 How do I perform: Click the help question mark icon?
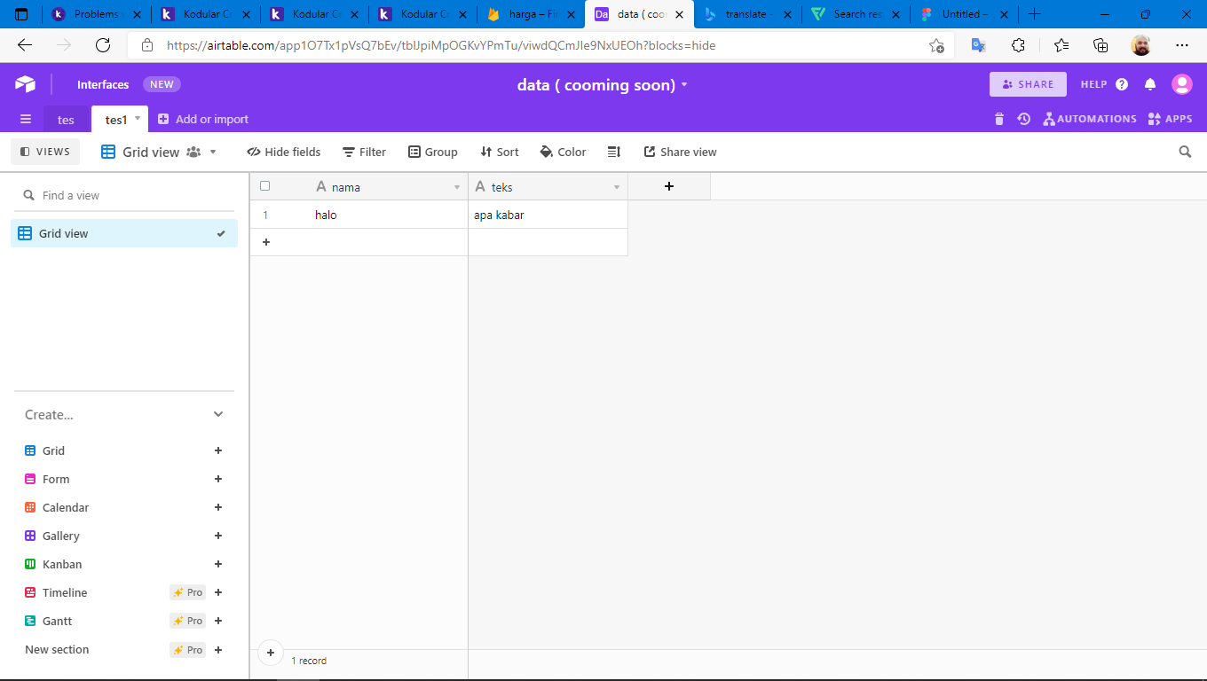pyautogui.click(x=1122, y=84)
